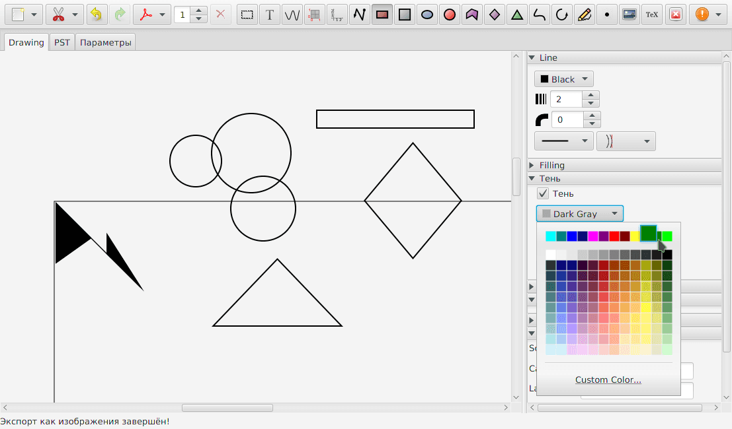Collapse the Line section

pyautogui.click(x=549, y=58)
